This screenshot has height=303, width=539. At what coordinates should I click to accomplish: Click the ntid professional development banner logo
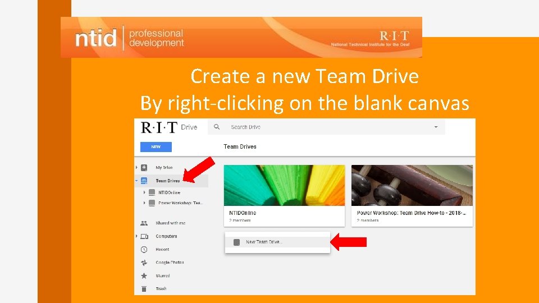130,38
